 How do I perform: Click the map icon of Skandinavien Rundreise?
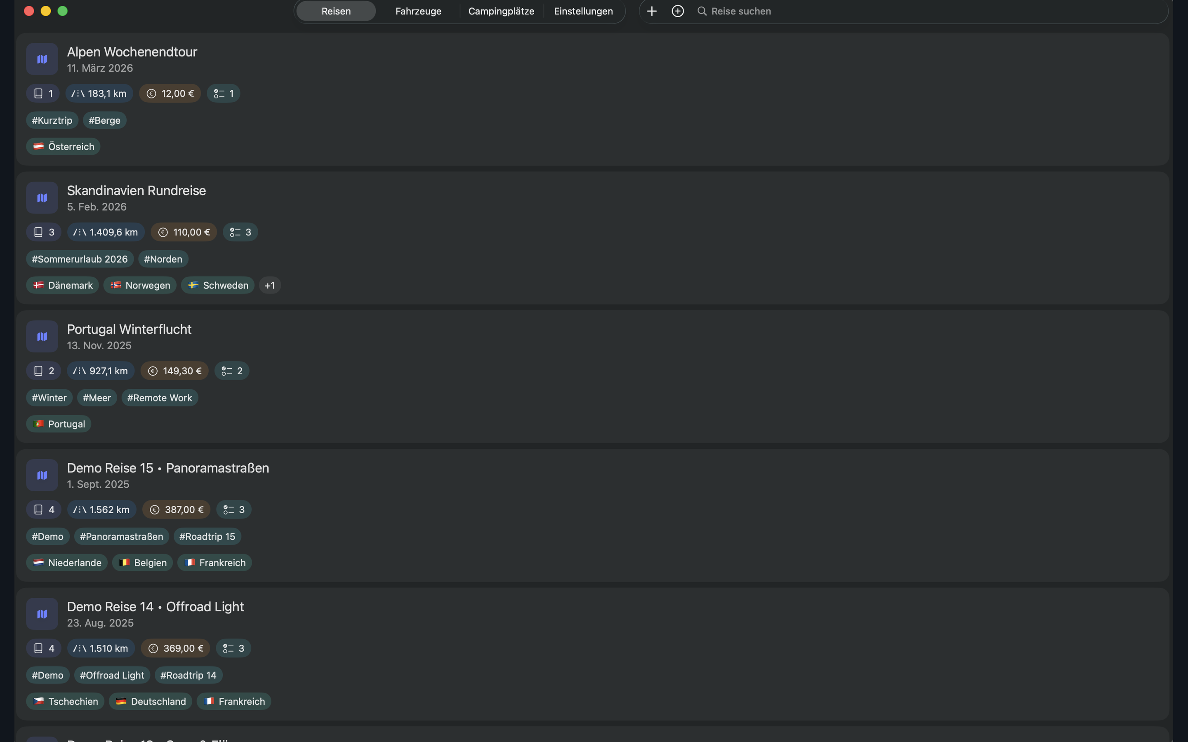42,198
